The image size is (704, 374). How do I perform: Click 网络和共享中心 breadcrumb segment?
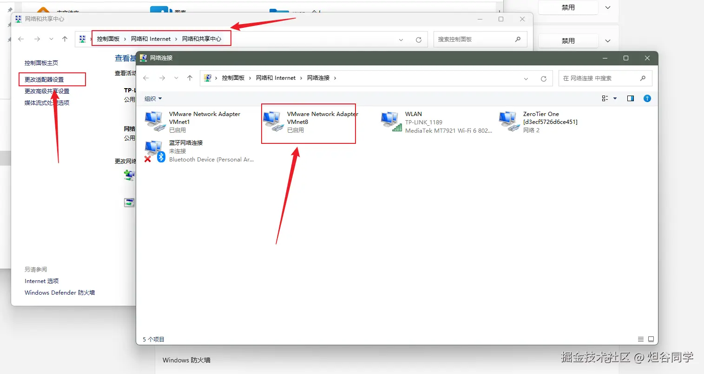tap(202, 39)
